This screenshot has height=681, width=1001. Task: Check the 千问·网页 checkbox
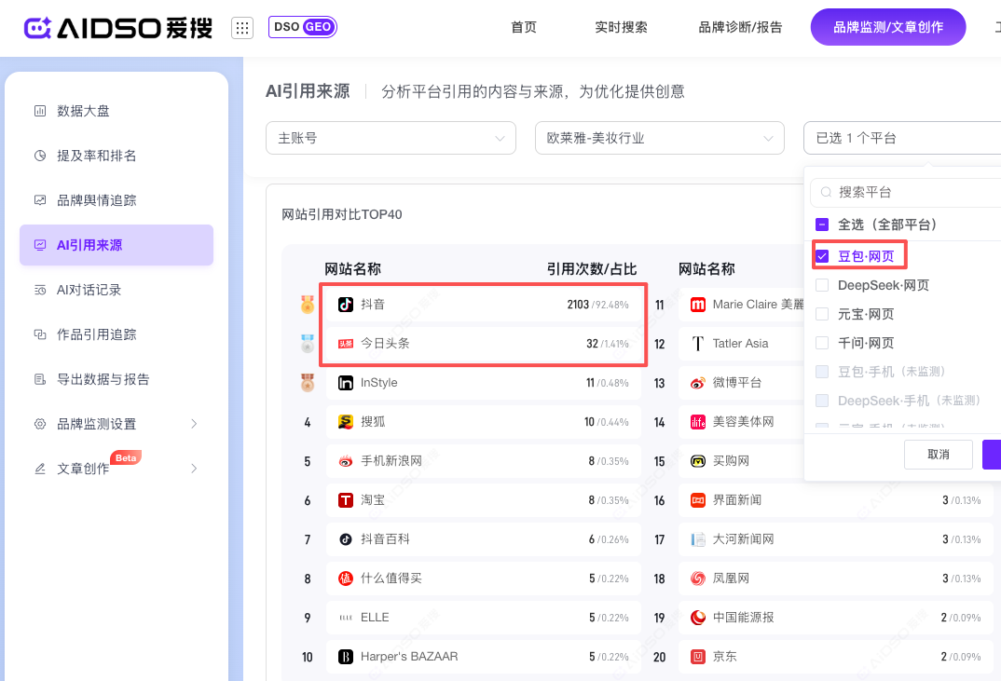pyautogui.click(x=822, y=343)
